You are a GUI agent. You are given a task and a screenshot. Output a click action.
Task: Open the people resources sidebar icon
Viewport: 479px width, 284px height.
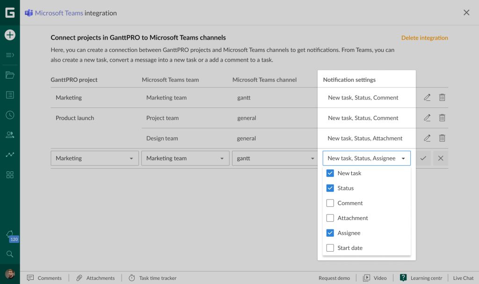pos(10,135)
